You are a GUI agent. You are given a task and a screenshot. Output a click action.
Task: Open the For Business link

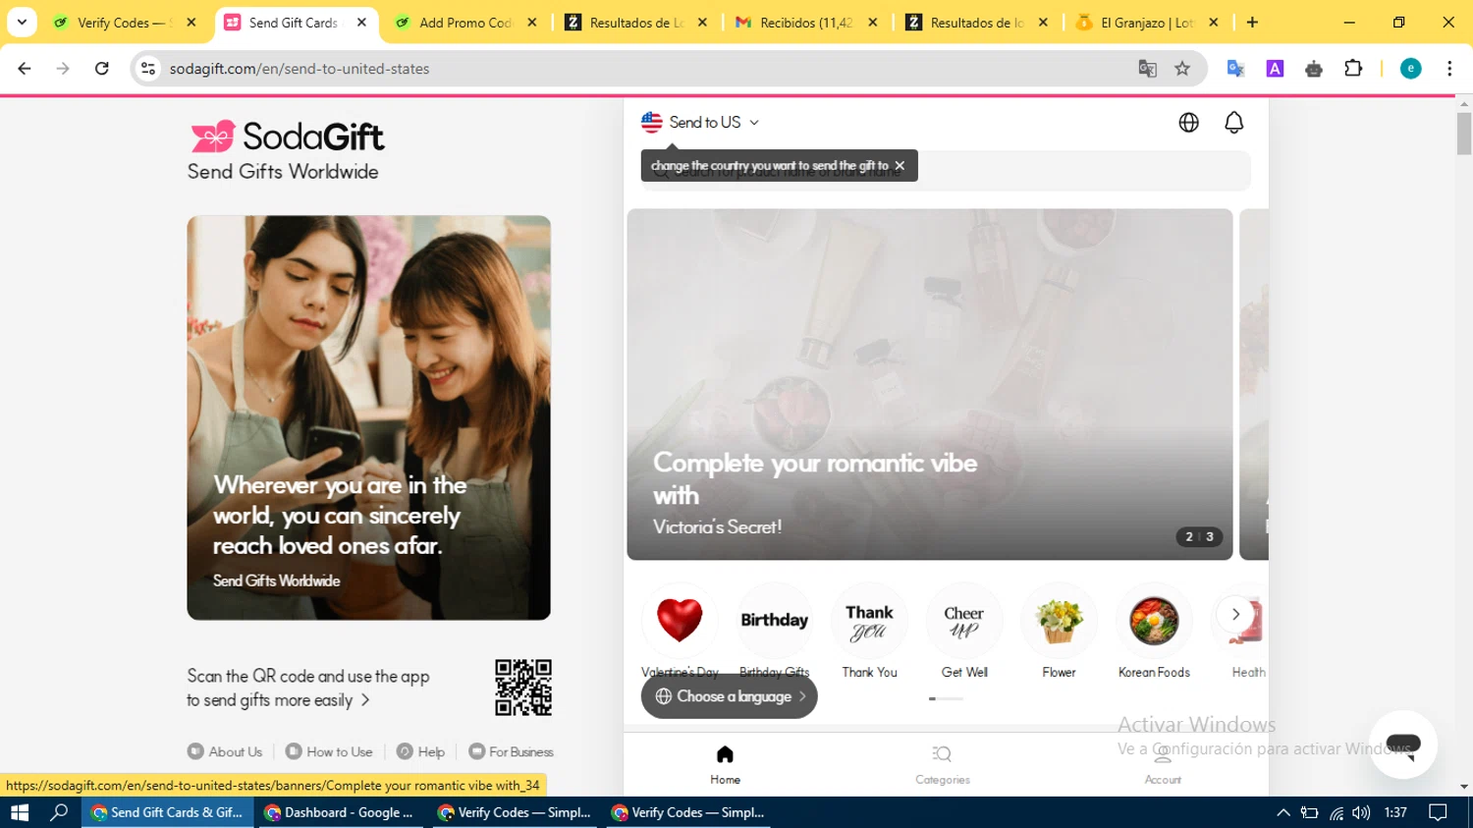tap(511, 752)
